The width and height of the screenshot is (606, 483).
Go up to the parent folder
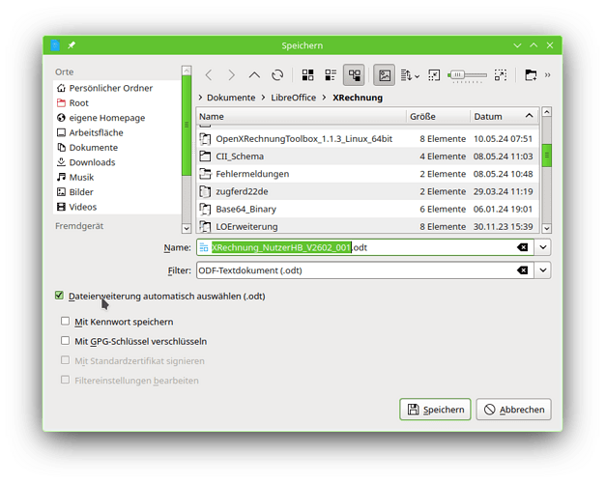click(254, 74)
